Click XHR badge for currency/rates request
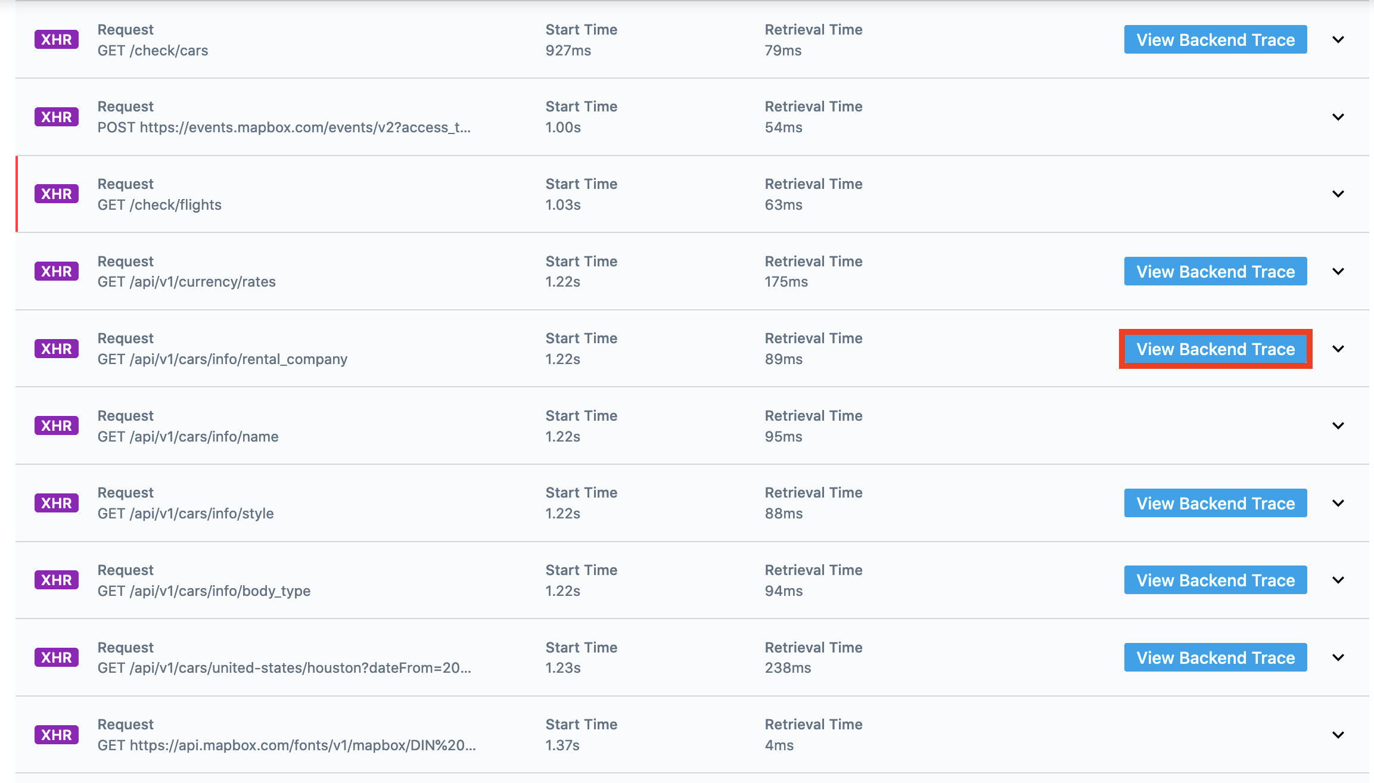The height and width of the screenshot is (783, 1374). pyautogui.click(x=57, y=272)
